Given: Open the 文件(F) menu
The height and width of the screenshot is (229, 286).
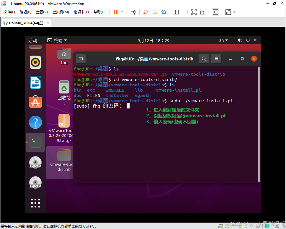Looking at the screenshot, I should tap(9, 12).
